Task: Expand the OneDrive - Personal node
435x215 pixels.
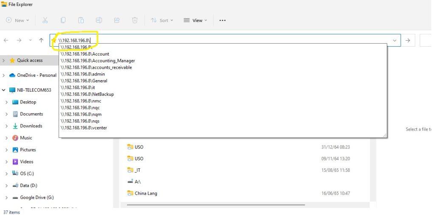Action: [4, 75]
